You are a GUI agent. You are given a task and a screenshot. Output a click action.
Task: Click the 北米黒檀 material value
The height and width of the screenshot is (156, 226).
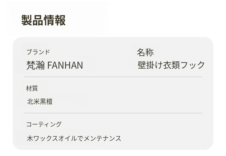pos(40,102)
